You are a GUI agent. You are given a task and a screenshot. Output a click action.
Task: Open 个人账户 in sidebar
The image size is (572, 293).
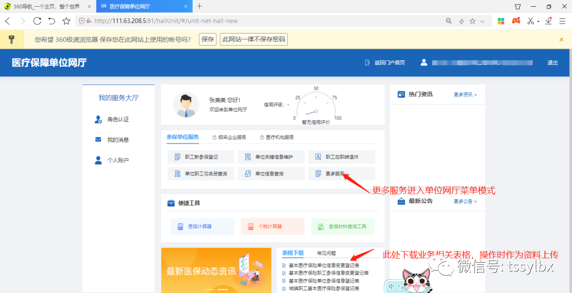tap(118, 160)
